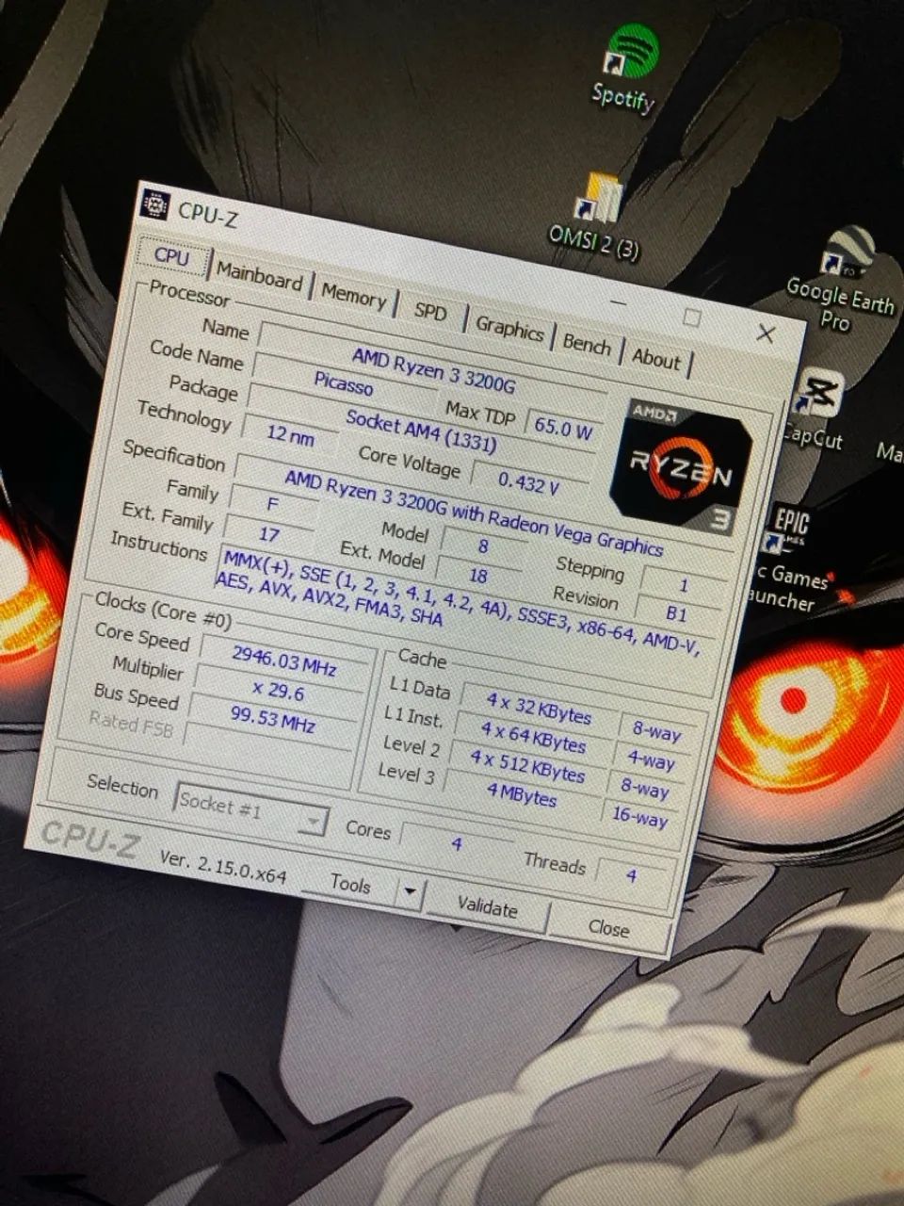Open the About tab

coord(656,358)
